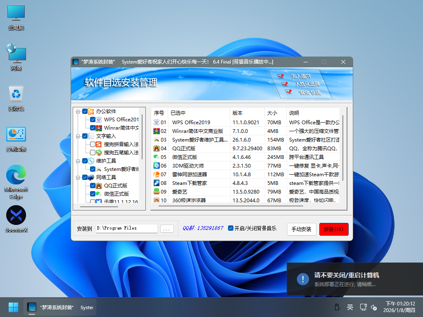Click the 爱奇艺 icon in row 09
This screenshot has width=423, height=317.
(x=157, y=192)
